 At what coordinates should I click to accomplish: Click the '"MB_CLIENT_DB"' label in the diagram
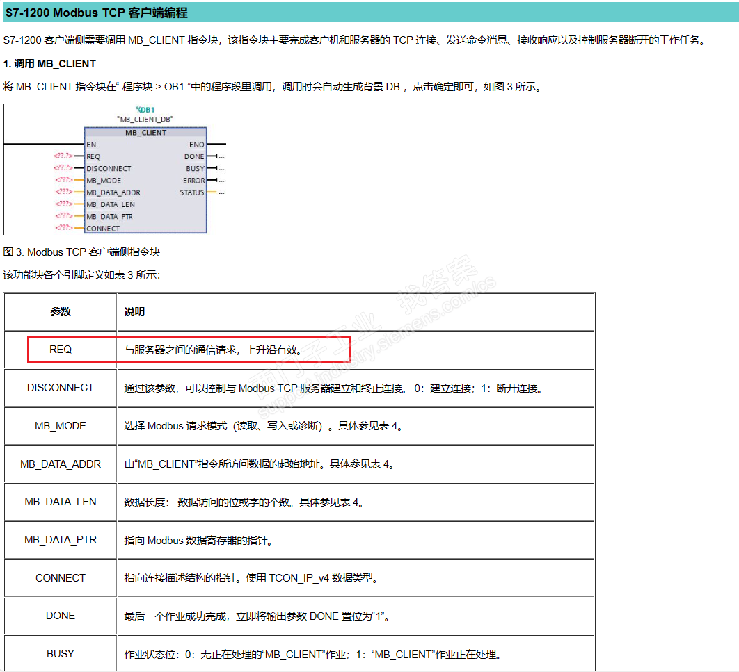145,120
